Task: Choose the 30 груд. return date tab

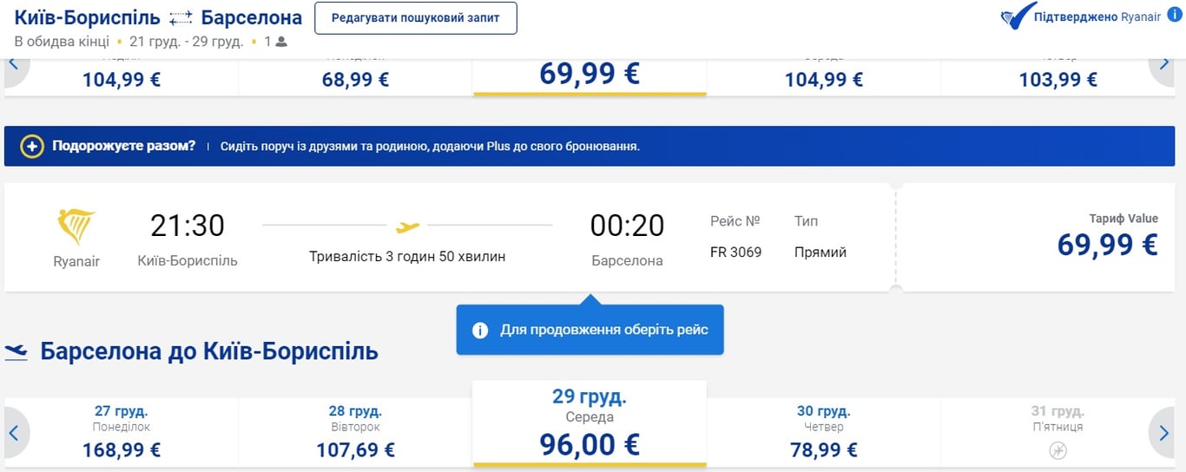Action: (x=823, y=431)
